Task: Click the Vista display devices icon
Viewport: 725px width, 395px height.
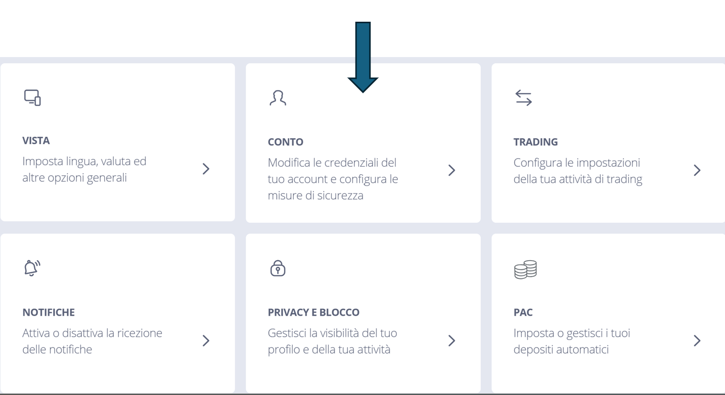Action: pyautogui.click(x=32, y=97)
